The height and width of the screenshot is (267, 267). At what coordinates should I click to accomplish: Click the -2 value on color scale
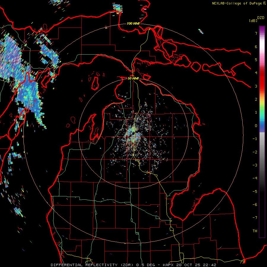[255, 152]
